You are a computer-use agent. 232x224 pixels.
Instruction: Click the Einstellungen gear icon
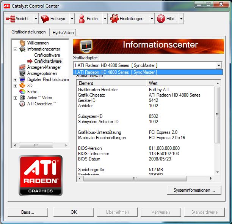tap(114, 19)
